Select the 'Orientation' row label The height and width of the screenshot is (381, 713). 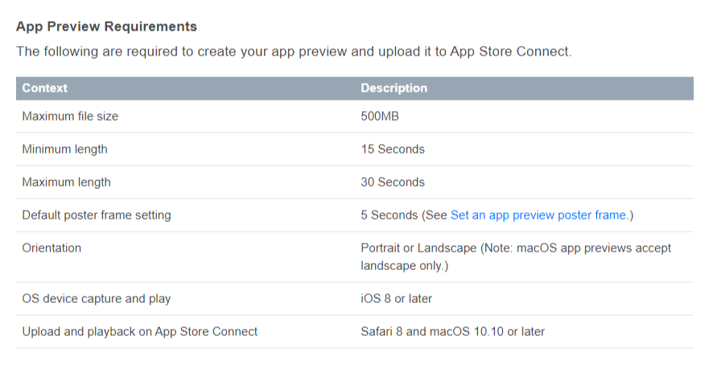pos(52,248)
